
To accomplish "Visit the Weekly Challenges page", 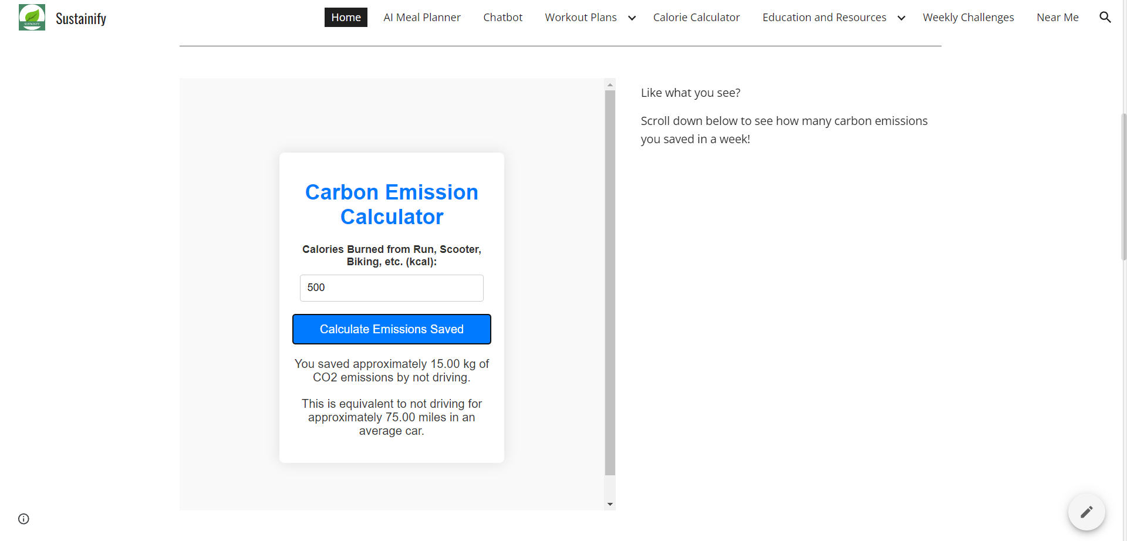I will (x=968, y=18).
